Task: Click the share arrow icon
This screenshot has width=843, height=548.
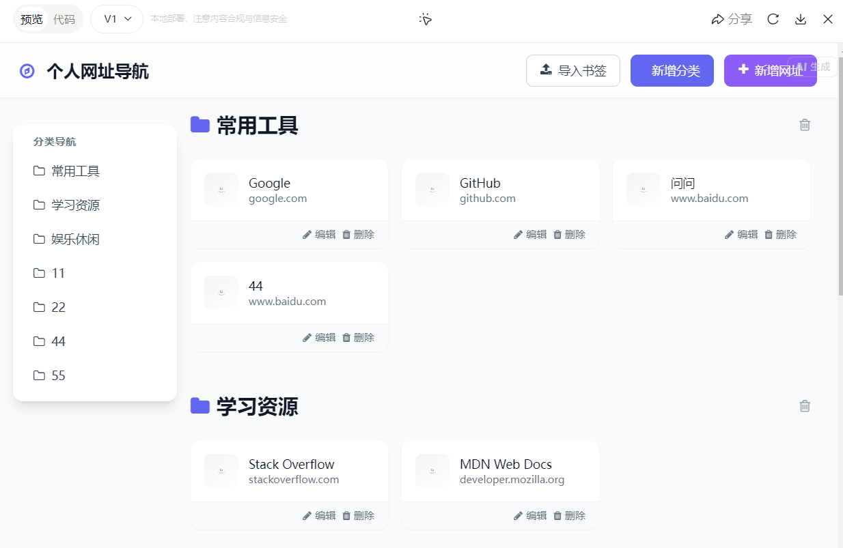Action: (717, 19)
